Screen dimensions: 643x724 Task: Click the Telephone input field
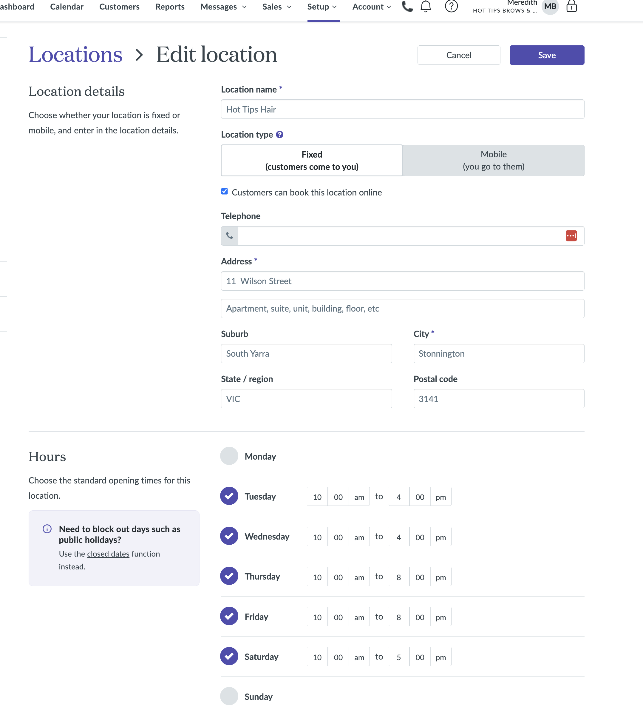(x=400, y=236)
